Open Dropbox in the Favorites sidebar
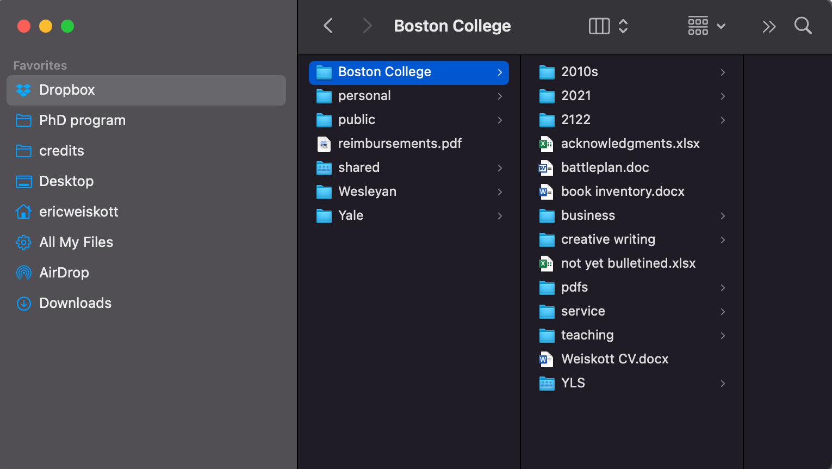The width and height of the screenshot is (832, 469). click(146, 90)
